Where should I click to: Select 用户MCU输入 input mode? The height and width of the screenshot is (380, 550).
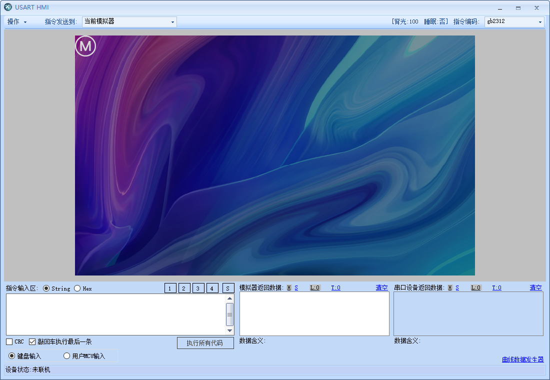66,355
